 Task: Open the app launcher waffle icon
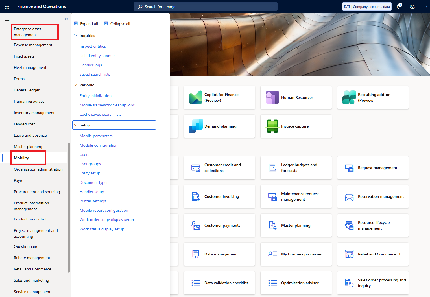coord(7,6)
